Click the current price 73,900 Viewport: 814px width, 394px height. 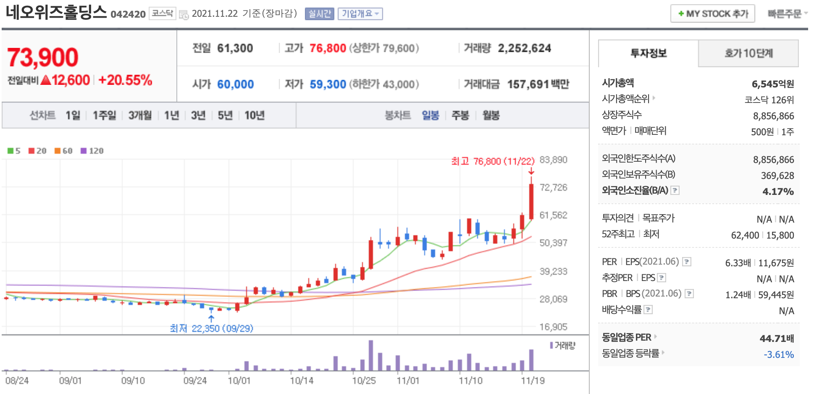[x=43, y=57]
